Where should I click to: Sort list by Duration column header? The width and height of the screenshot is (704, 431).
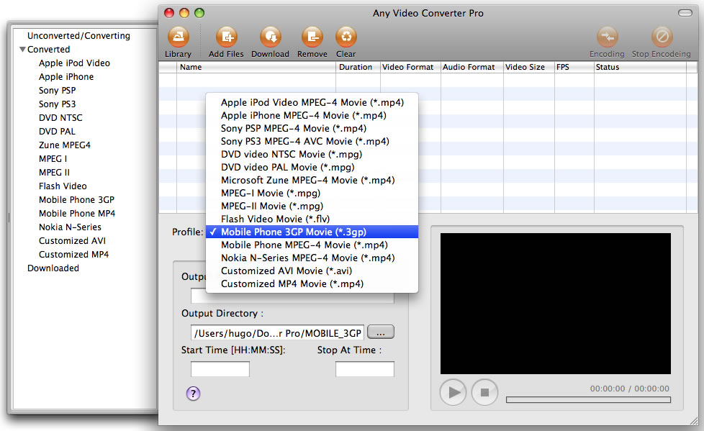coord(358,68)
